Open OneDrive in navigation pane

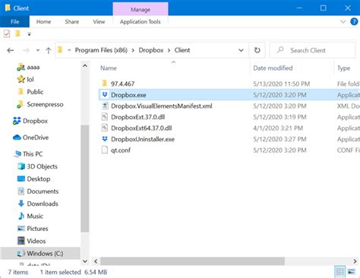(36, 137)
